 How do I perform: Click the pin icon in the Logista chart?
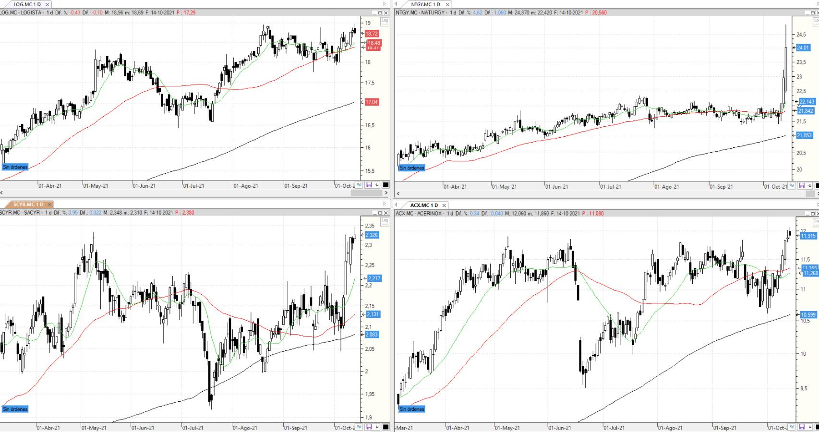pyautogui.click(x=377, y=185)
